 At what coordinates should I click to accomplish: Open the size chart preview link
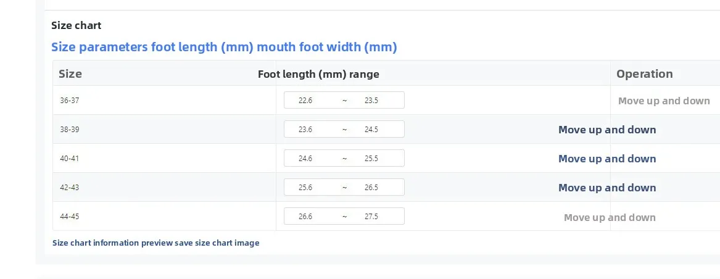pos(155,243)
